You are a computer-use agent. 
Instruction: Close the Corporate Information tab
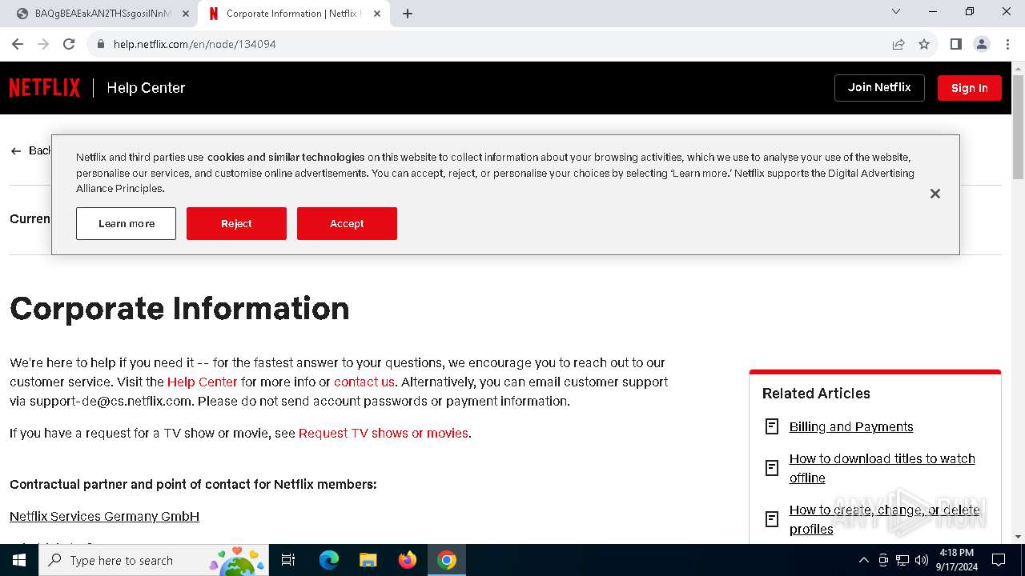click(378, 14)
